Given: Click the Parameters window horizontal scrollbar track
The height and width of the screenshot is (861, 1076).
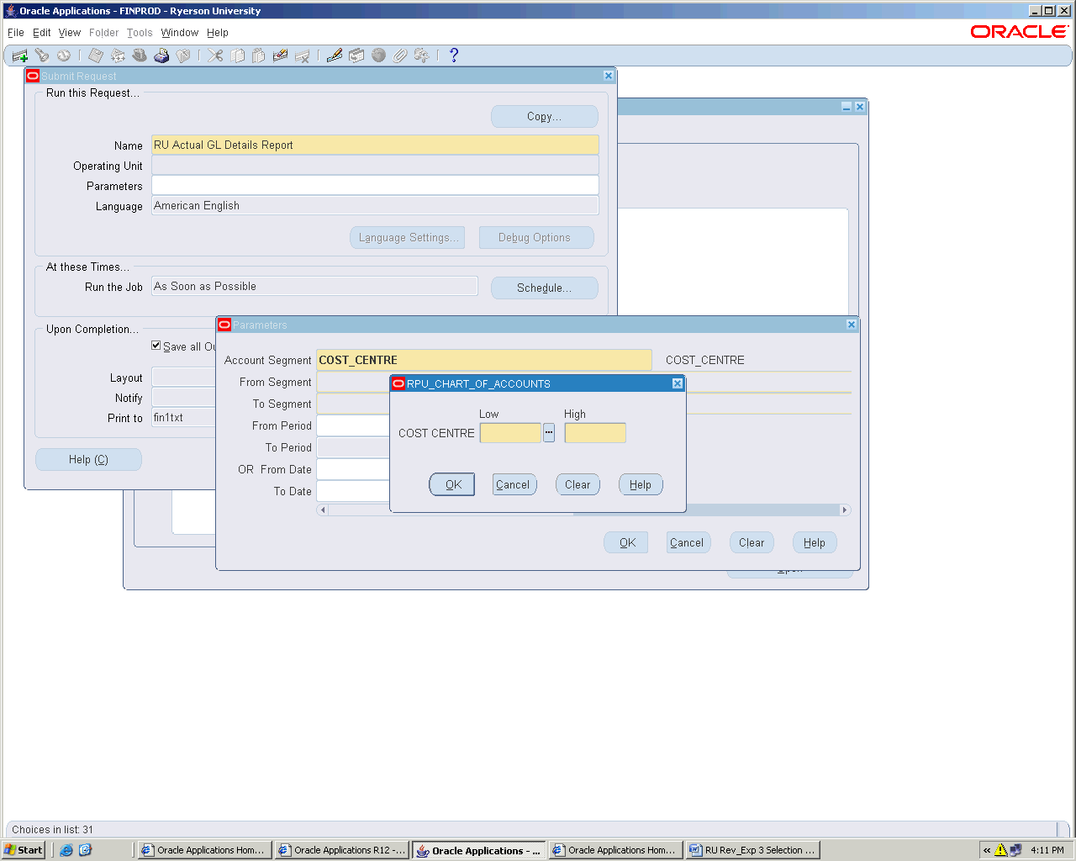Looking at the screenshot, I should click(757, 510).
